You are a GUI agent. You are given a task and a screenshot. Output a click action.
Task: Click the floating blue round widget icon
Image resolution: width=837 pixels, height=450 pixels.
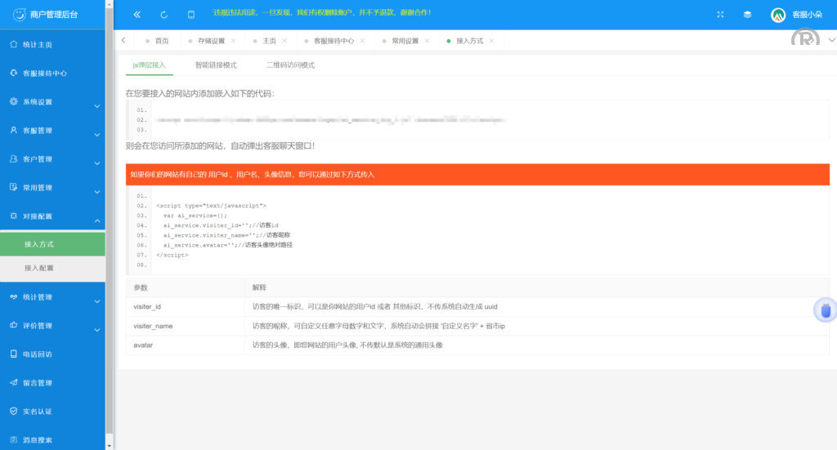pos(826,310)
